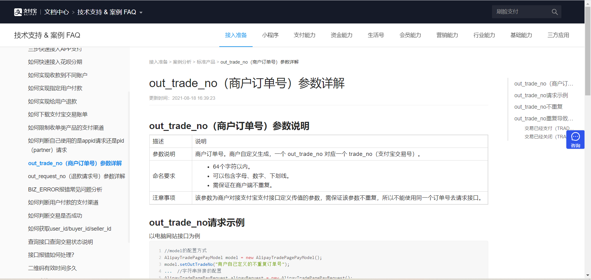The width and height of the screenshot is (591, 280).
Task: Jump to out_trade_no不重复 in page outline
Action: (x=538, y=107)
